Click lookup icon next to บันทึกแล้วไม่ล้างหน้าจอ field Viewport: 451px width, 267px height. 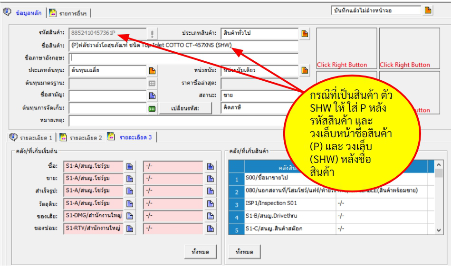(428, 10)
